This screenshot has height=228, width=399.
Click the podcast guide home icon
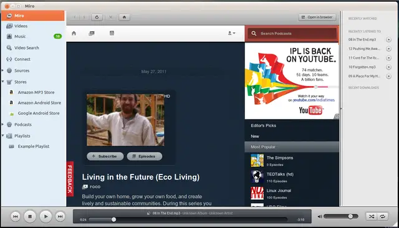(74, 33)
